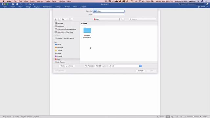This screenshot has height=118, width=210.
Task: Open the Home ribbon tab
Action: pos(5,7)
